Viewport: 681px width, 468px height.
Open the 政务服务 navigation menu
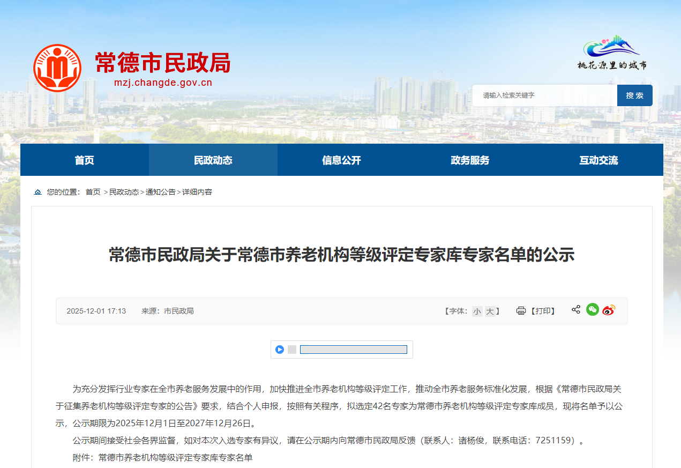[470, 160]
